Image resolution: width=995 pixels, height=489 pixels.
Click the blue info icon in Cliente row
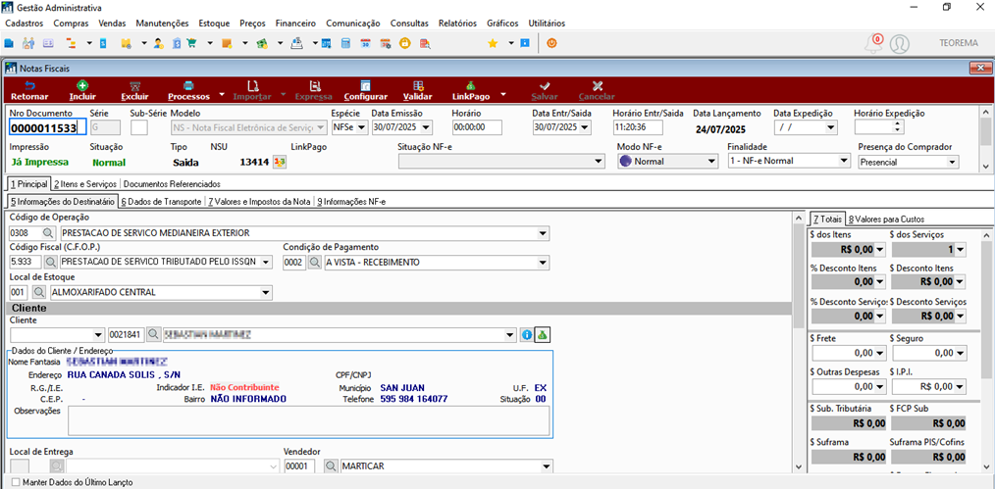pyautogui.click(x=526, y=334)
